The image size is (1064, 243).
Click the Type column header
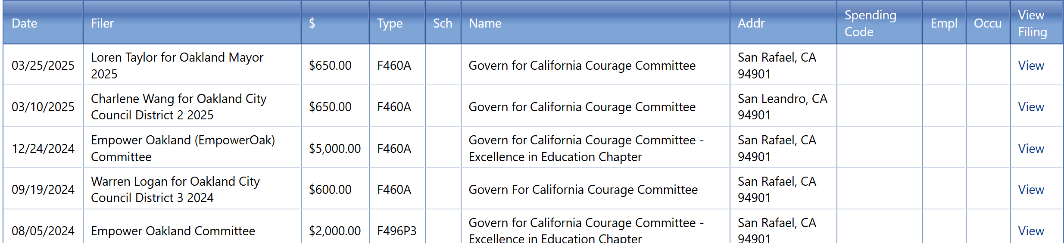pyautogui.click(x=390, y=23)
